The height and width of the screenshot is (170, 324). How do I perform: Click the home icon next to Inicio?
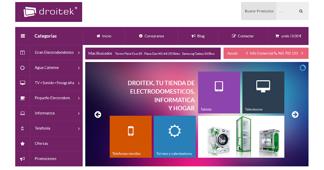tap(98, 36)
